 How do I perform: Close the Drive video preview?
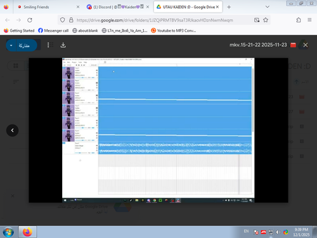pos(306,45)
